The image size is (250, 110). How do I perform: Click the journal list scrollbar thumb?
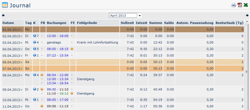[x=247, y=71]
